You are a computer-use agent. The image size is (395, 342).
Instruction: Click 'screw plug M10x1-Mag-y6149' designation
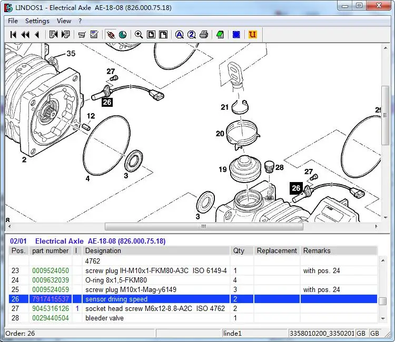(x=131, y=290)
